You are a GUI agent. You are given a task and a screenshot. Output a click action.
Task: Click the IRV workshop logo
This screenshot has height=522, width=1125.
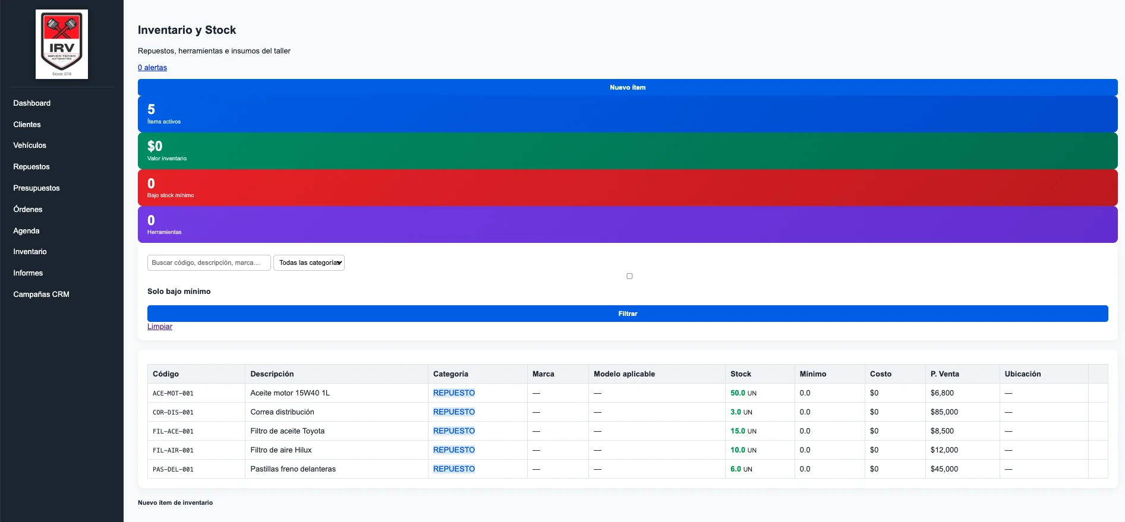[x=62, y=44]
